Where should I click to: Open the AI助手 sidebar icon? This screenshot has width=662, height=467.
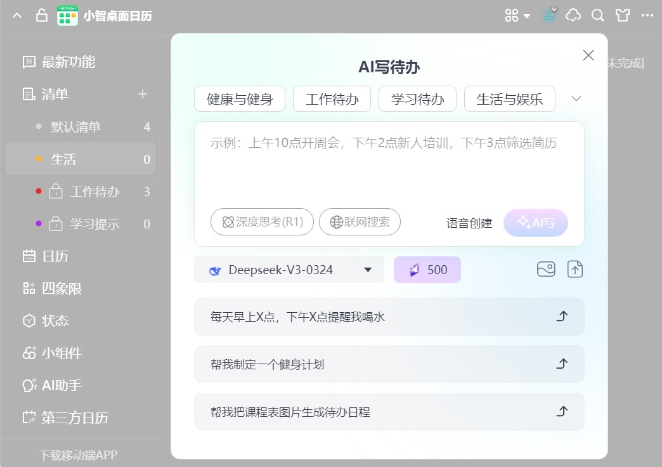pyautogui.click(x=29, y=385)
